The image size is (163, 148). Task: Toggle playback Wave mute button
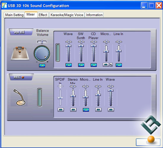pyautogui.click(x=69, y=65)
